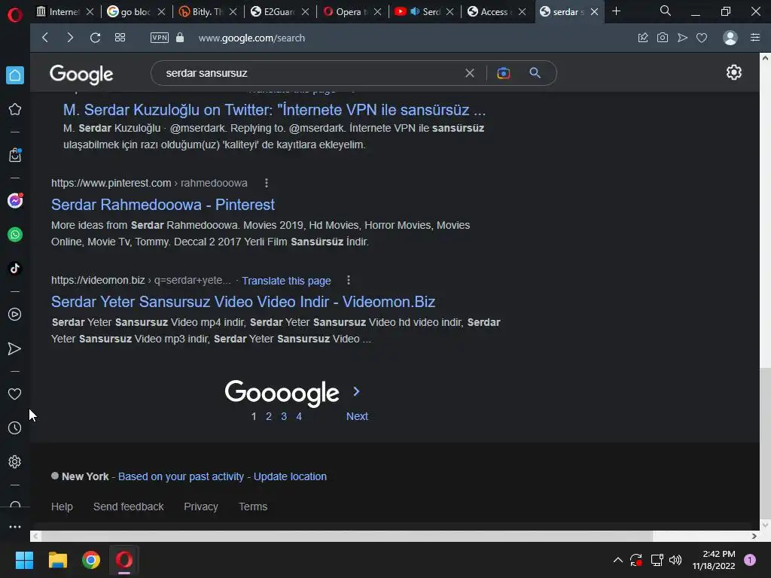This screenshot has width=771, height=578.
Task: Click the Google logo
Action: 81,75
